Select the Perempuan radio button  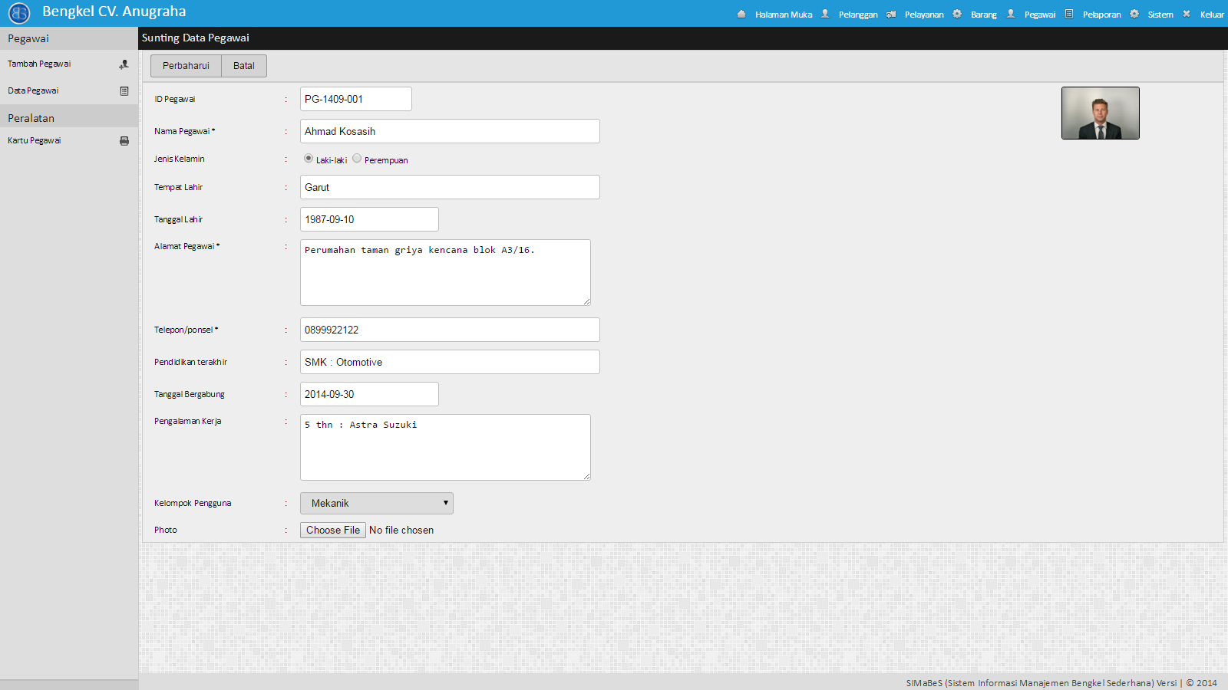pyautogui.click(x=357, y=159)
